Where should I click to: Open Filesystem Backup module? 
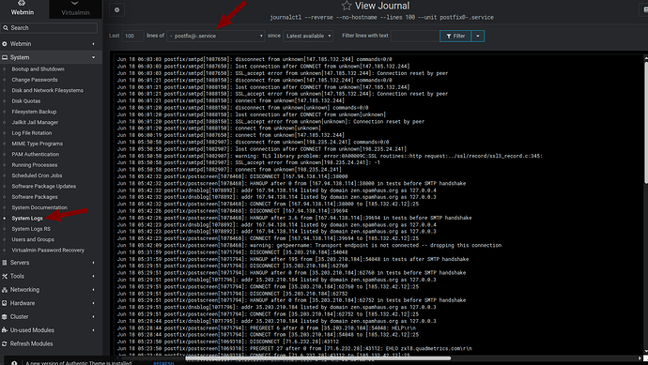[x=34, y=112]
